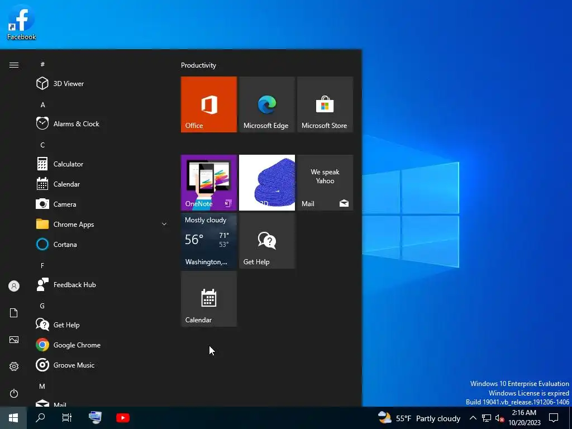
Task: Click the letter G group header
Action: (x=42, y=306)
